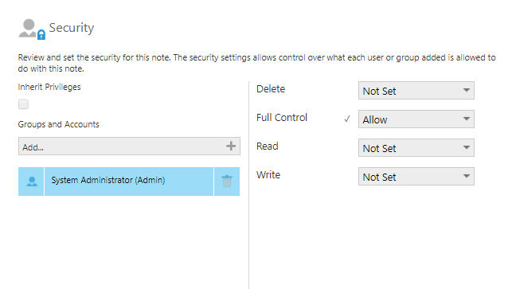Viewport: 516px width, 289px height.
Task: Open the Full Control Allow dropdown
Action: click(416, 119)
